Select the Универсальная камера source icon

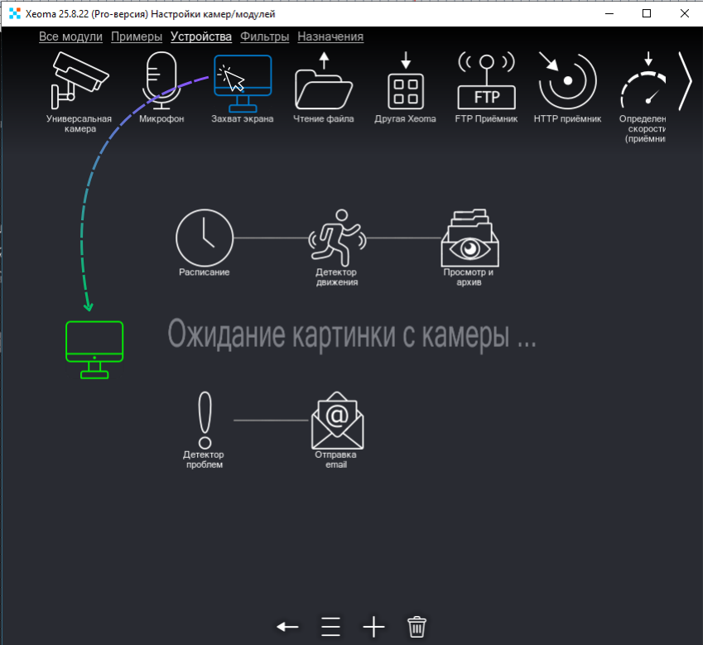tap(79, 79)
